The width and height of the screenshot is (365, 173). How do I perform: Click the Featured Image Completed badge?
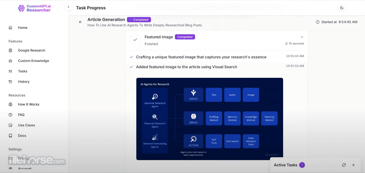pyautogui.click(x=185, y=37)
